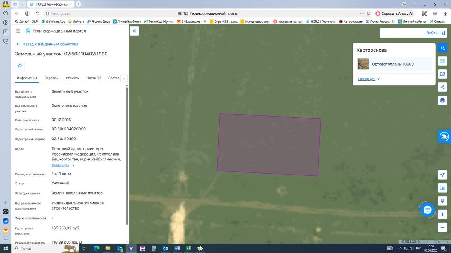Select the ruler measurement tool
Viewport: 451px width, 253px height.
point(442,61)
